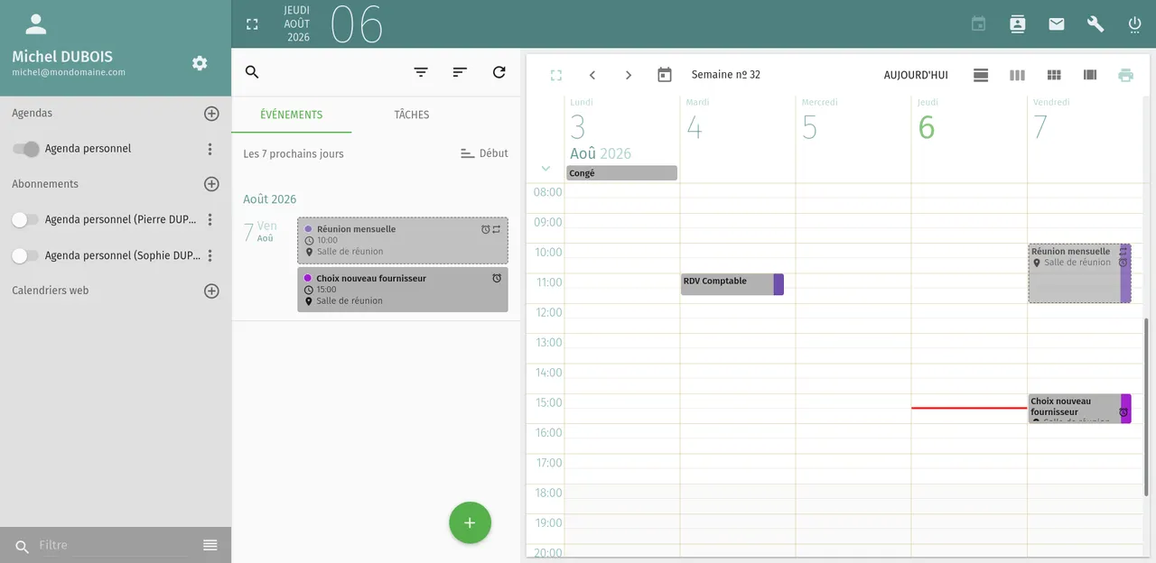
Task: Create a new event with green plus button
Action: pos(470,523)
